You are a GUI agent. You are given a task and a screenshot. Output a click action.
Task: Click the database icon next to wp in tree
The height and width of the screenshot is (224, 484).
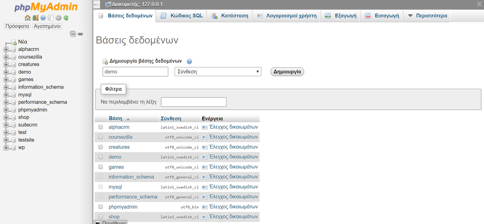point(14,148)
